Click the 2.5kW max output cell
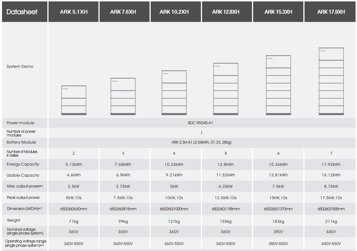The width and height of the screenshot is (357, 251). click(74, 186)
